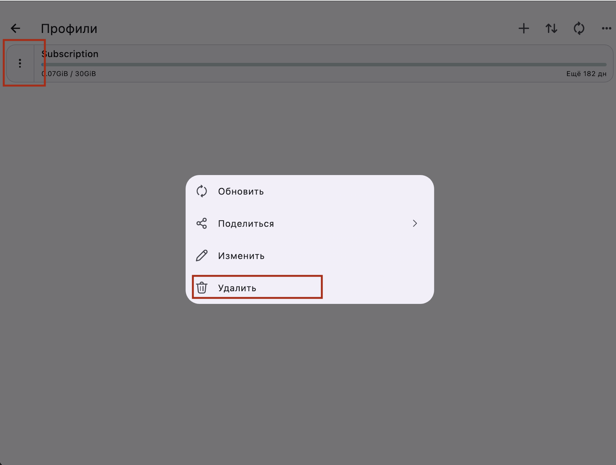Open Subscription's vertical three-dot menu
The height and width of the screenshot is (465, 616).
[x=20, y=63]
